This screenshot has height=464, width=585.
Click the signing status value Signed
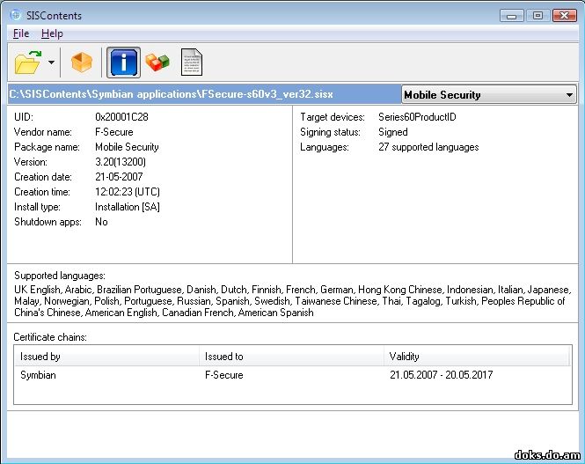[393, 132]
